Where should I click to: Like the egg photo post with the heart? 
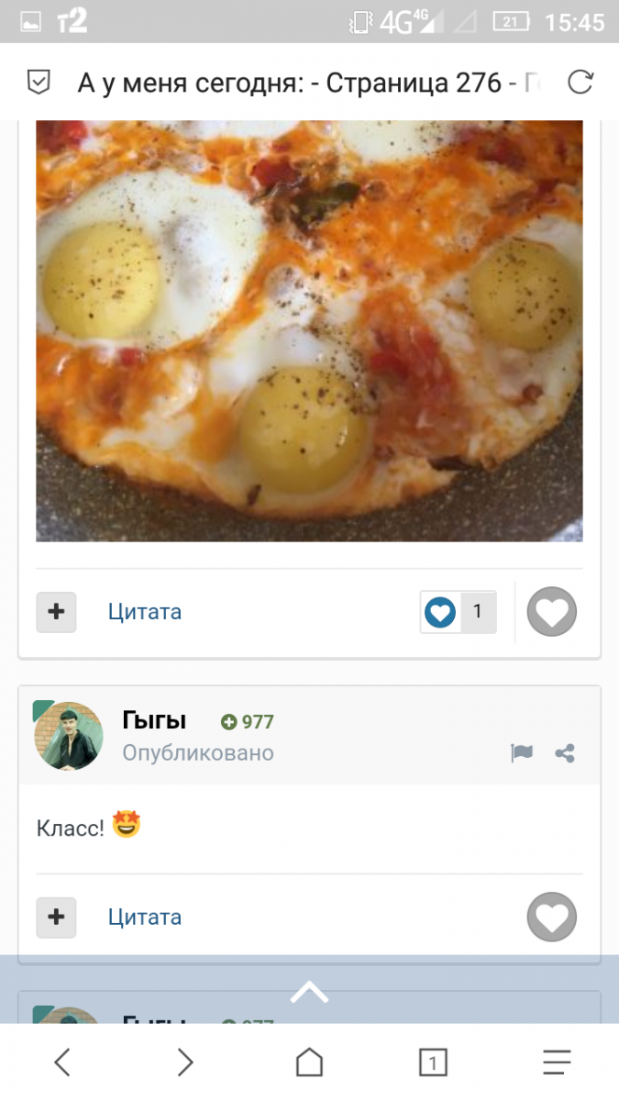552,612
